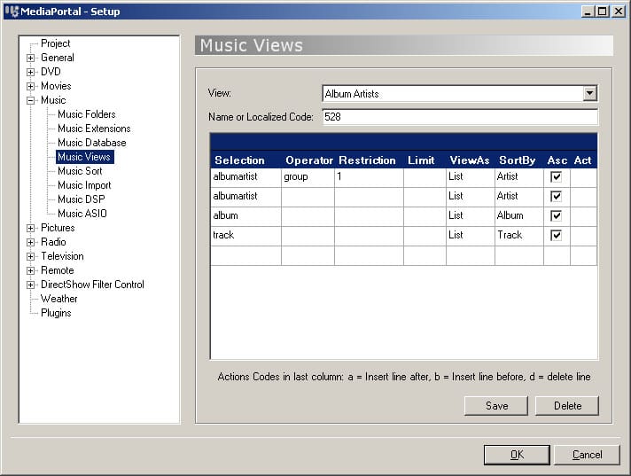Expand the Pictures tree node

[x=31, y=228]
